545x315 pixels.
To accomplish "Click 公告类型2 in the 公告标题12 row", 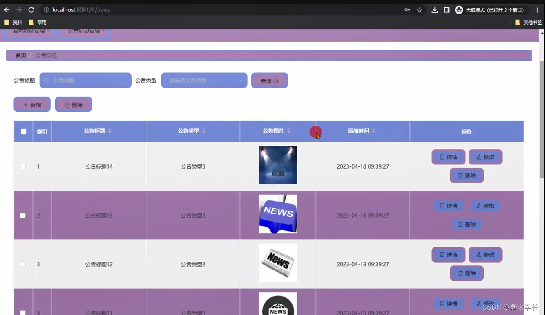I will (193, 264).
